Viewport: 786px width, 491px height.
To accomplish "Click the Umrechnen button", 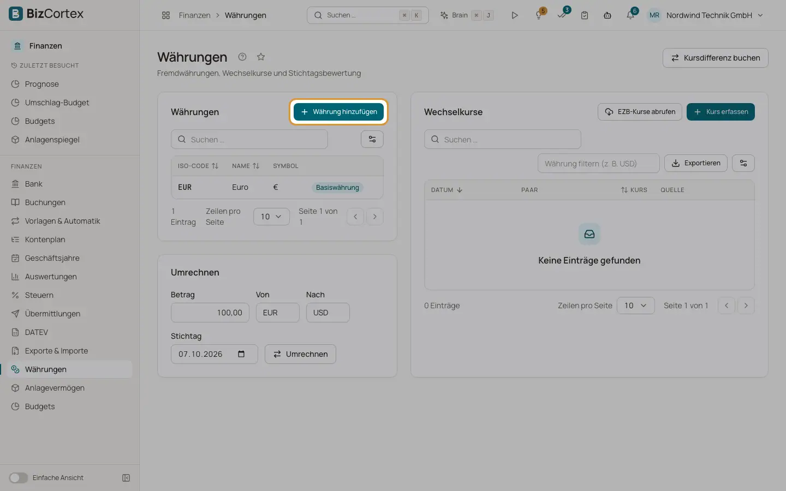I will pyautogui.click(x=300, y=354).
